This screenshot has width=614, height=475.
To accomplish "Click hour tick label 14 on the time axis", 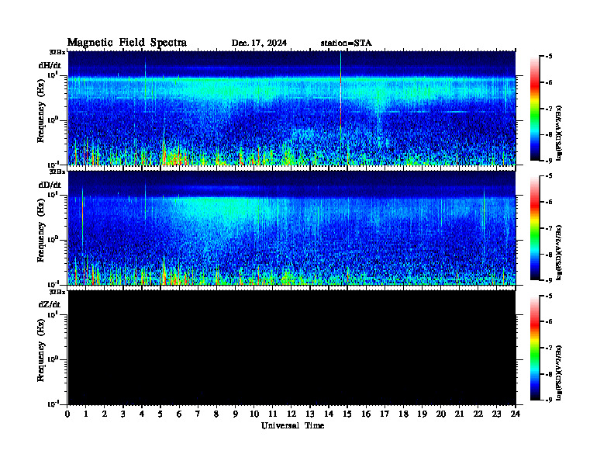I will (329, 414).
